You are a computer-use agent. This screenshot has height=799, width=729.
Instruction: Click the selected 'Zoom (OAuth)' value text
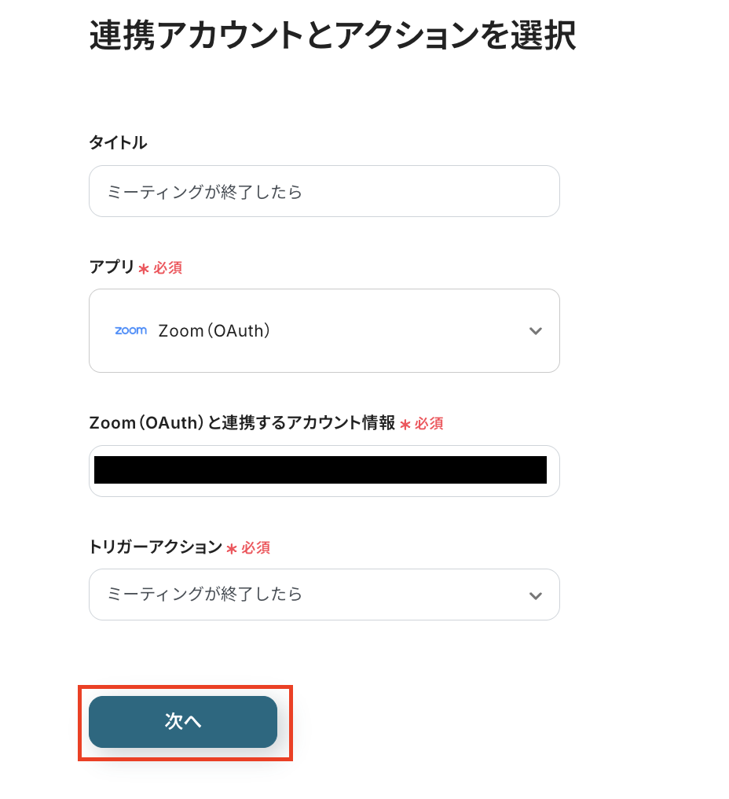pos(214,331)
